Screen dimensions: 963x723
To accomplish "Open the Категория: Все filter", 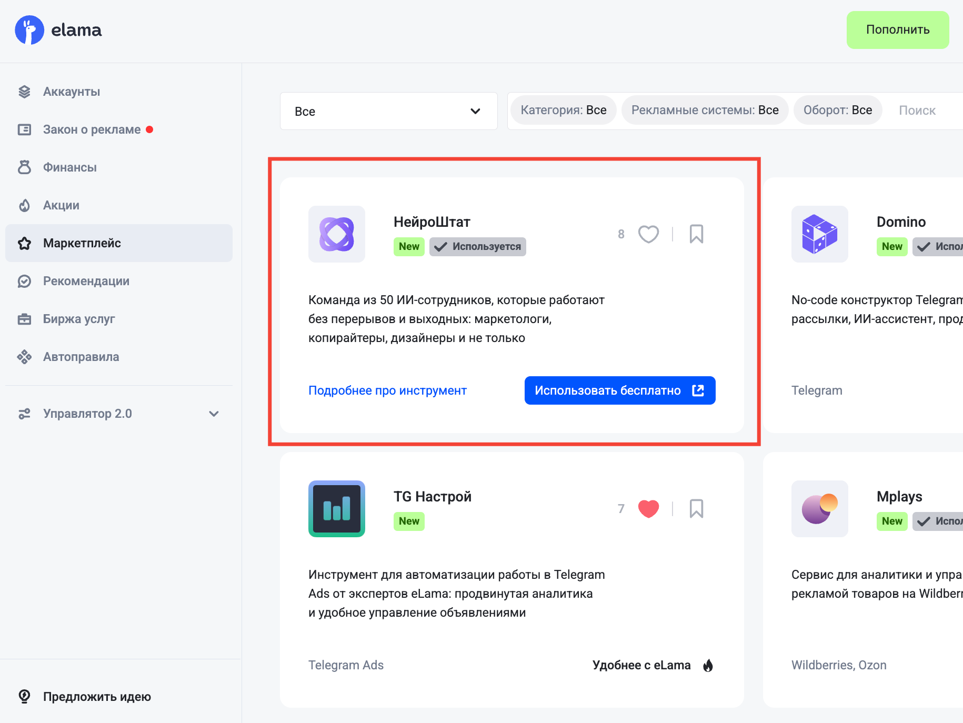I will tap(563, 111).
